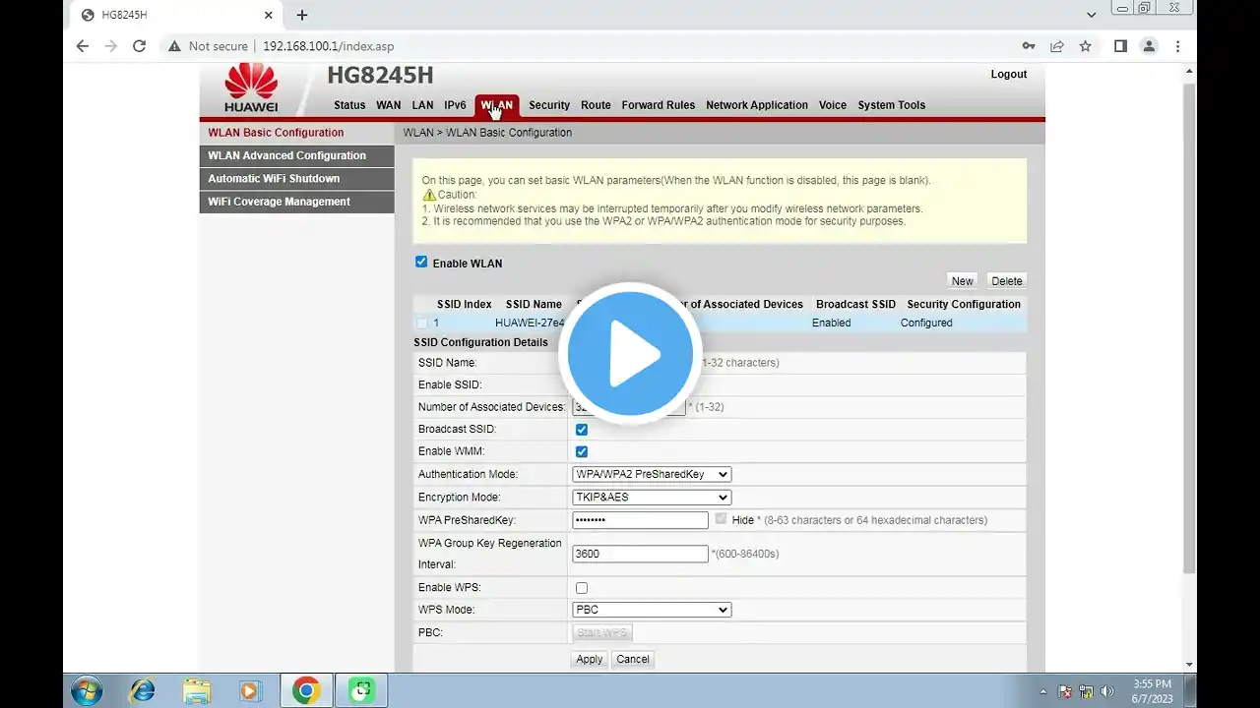Click the Delete SSID button
1260x708 pixels.
pos(1006,281)
